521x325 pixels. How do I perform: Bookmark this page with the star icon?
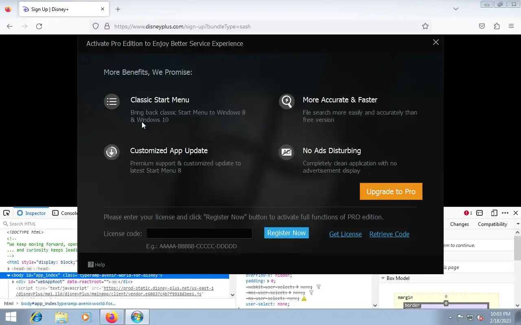tap(425, 26)
